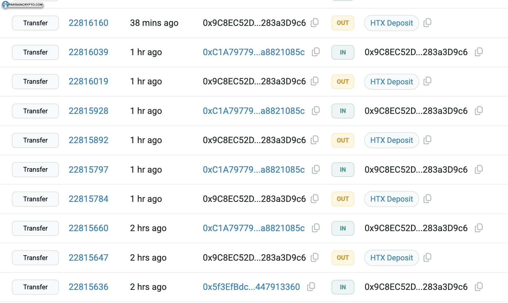Open block 22816039 link
The height and width of the screenshot is (303, 508).
(88, 52)
